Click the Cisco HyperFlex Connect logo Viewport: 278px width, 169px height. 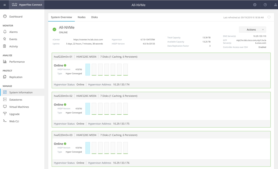coord(27,5)
